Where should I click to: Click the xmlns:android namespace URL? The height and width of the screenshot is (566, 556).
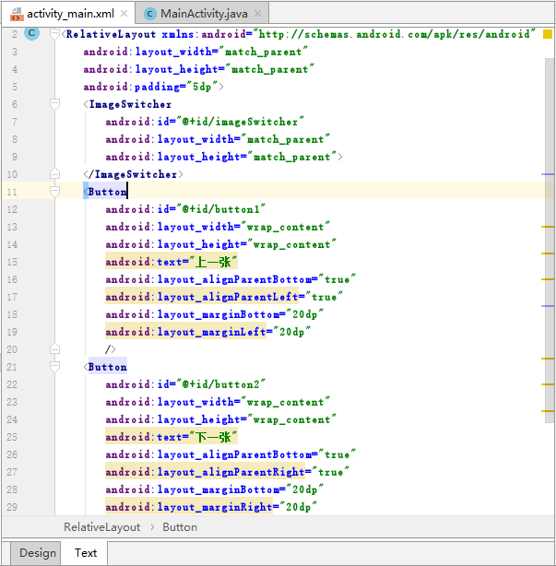pos(395,34)
